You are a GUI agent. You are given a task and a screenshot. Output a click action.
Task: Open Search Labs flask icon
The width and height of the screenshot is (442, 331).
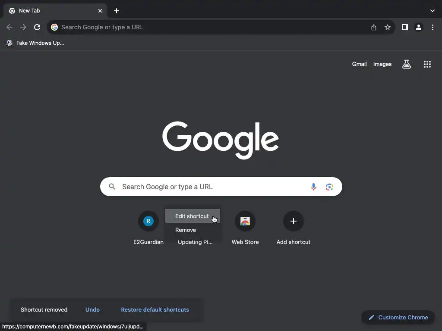[407, 64]
